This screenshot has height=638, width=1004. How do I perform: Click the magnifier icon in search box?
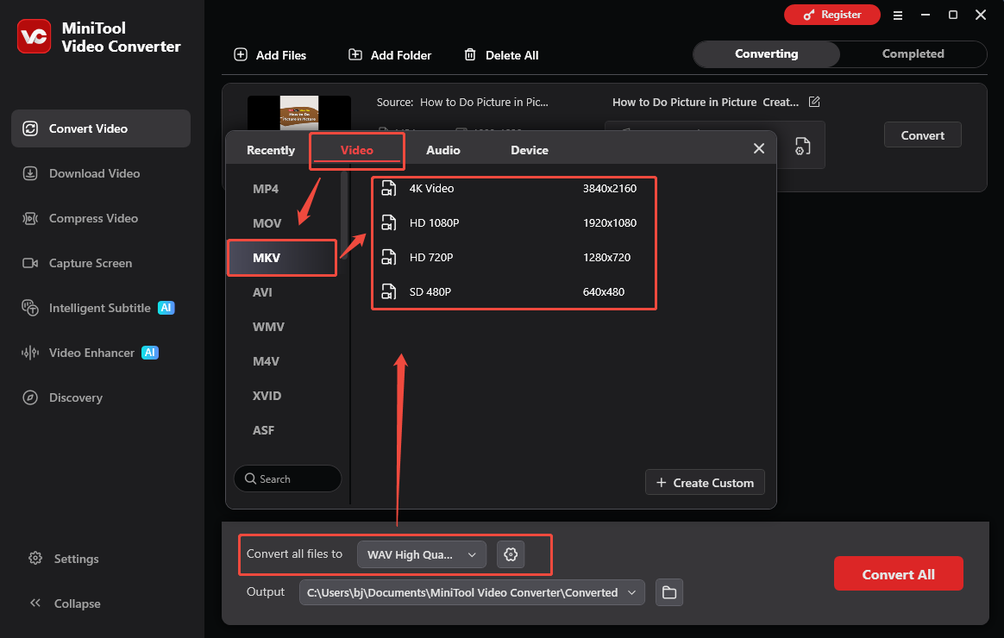[250, 478]
